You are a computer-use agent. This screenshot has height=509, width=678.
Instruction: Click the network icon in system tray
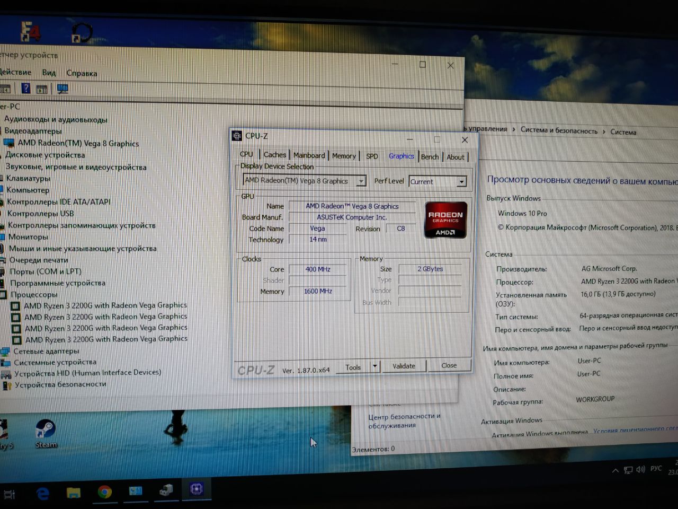click(628, 470)
